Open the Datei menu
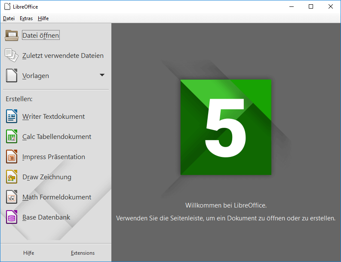The height and width of the screenshot is (262, 341). click(x=9, y=18)
